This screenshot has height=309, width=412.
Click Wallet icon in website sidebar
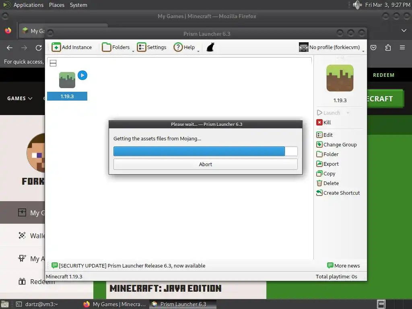pos(22,235)
